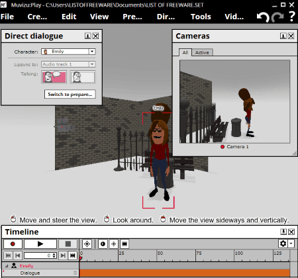Screen dimensions: 298x278
Task: Click the red record button in Timeline
Action: point(13,244)
